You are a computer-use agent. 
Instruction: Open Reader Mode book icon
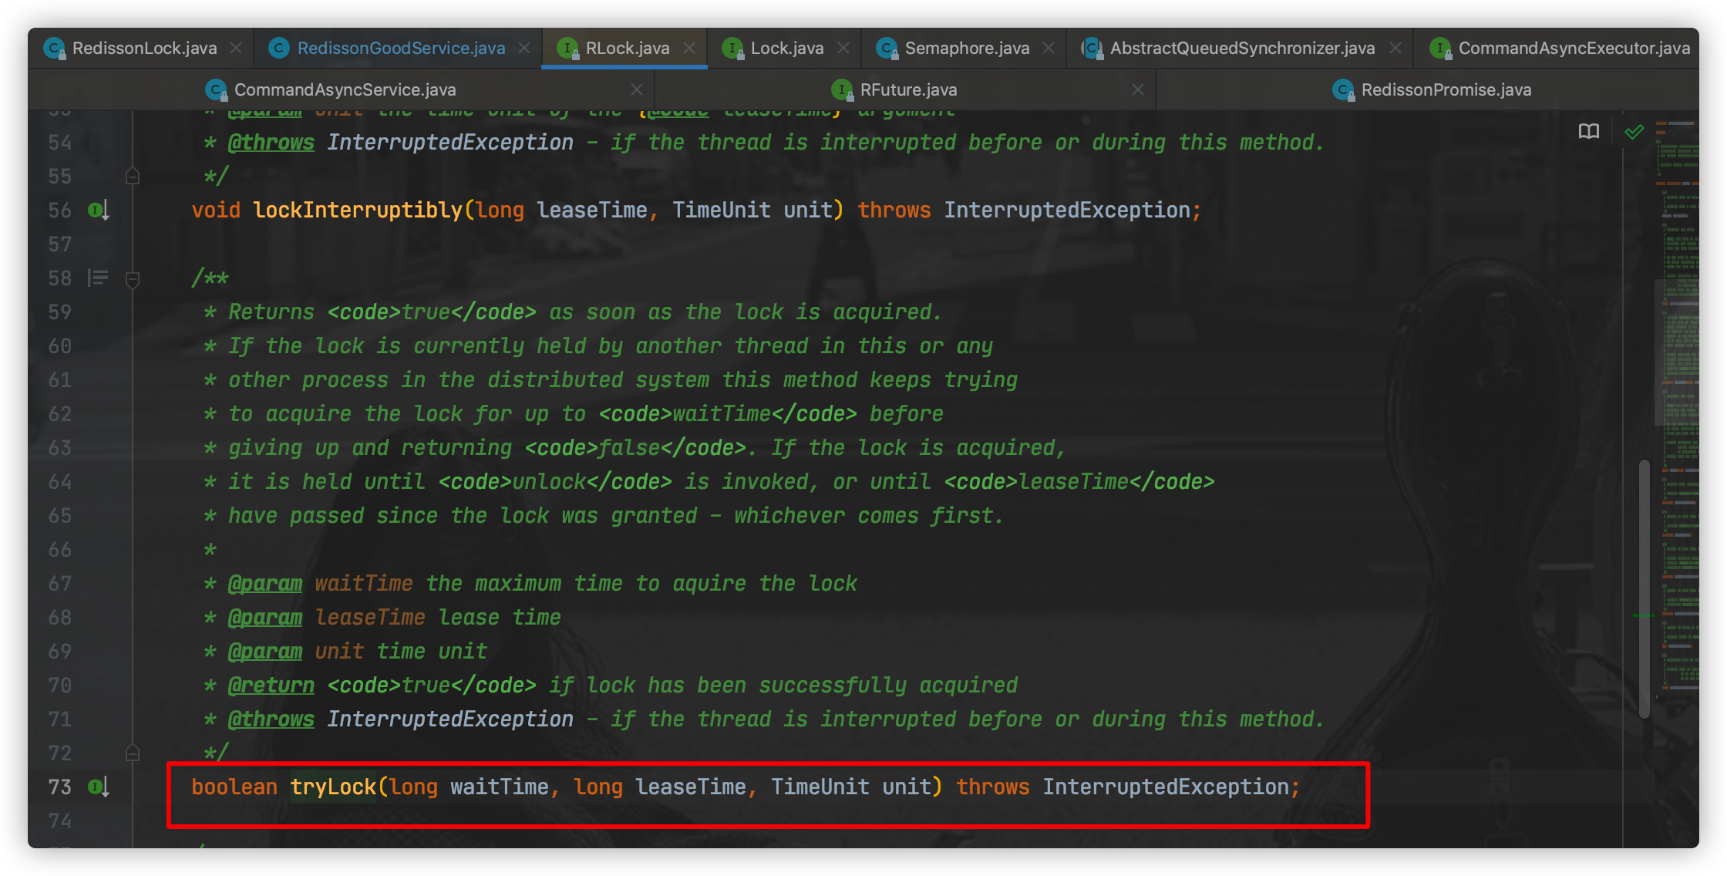(1589, 132)
